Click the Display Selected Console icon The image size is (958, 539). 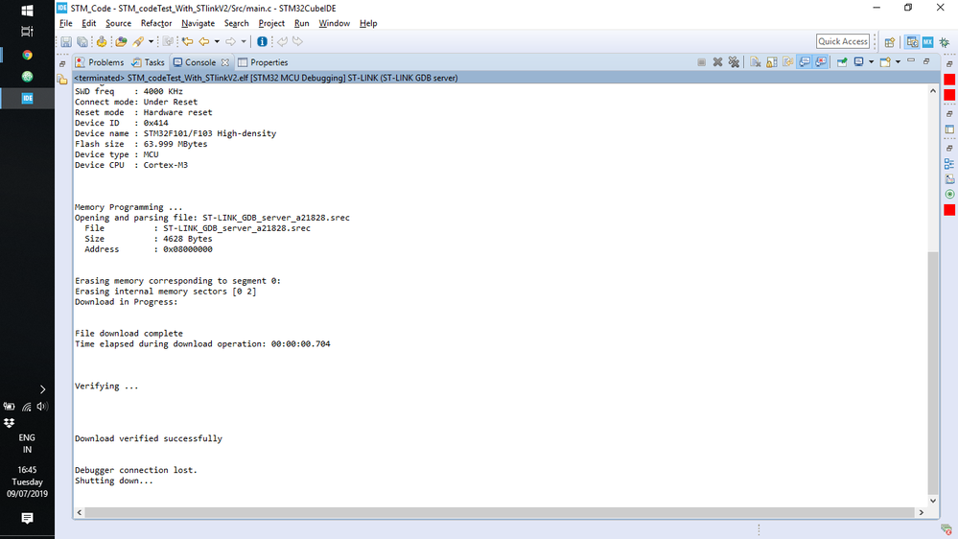click(x=859, y=62)
